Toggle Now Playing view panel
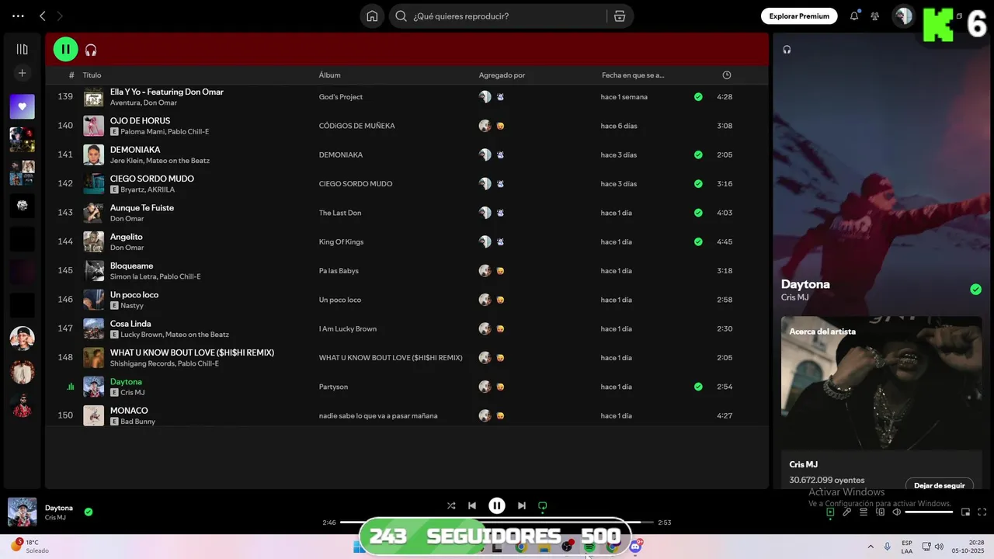Viewport: 994px width, 559px height. coord(830,512)
